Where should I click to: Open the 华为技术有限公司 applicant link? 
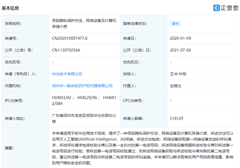point(67,74)
